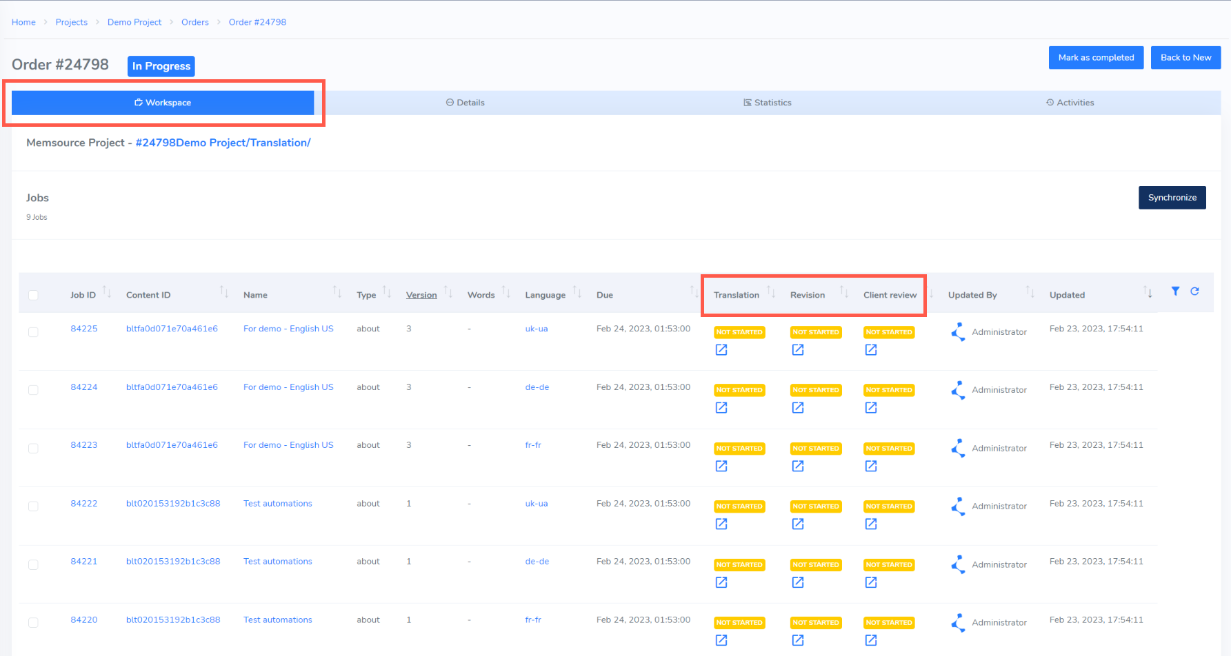
Task: Open content ID bltfa0d071e70a461e6 for job 84224
Action: click(x=172, y=387)
